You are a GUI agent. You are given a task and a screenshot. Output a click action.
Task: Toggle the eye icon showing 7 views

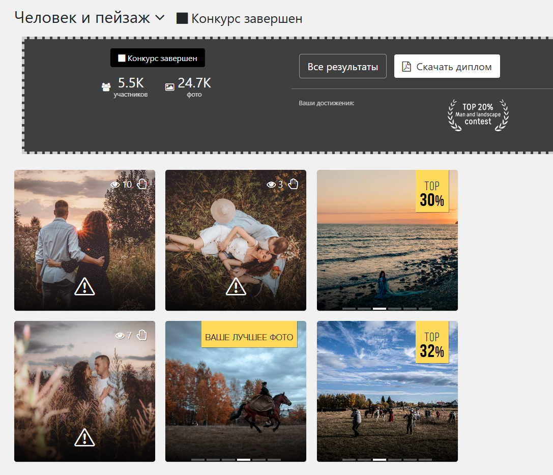(120, 335)
